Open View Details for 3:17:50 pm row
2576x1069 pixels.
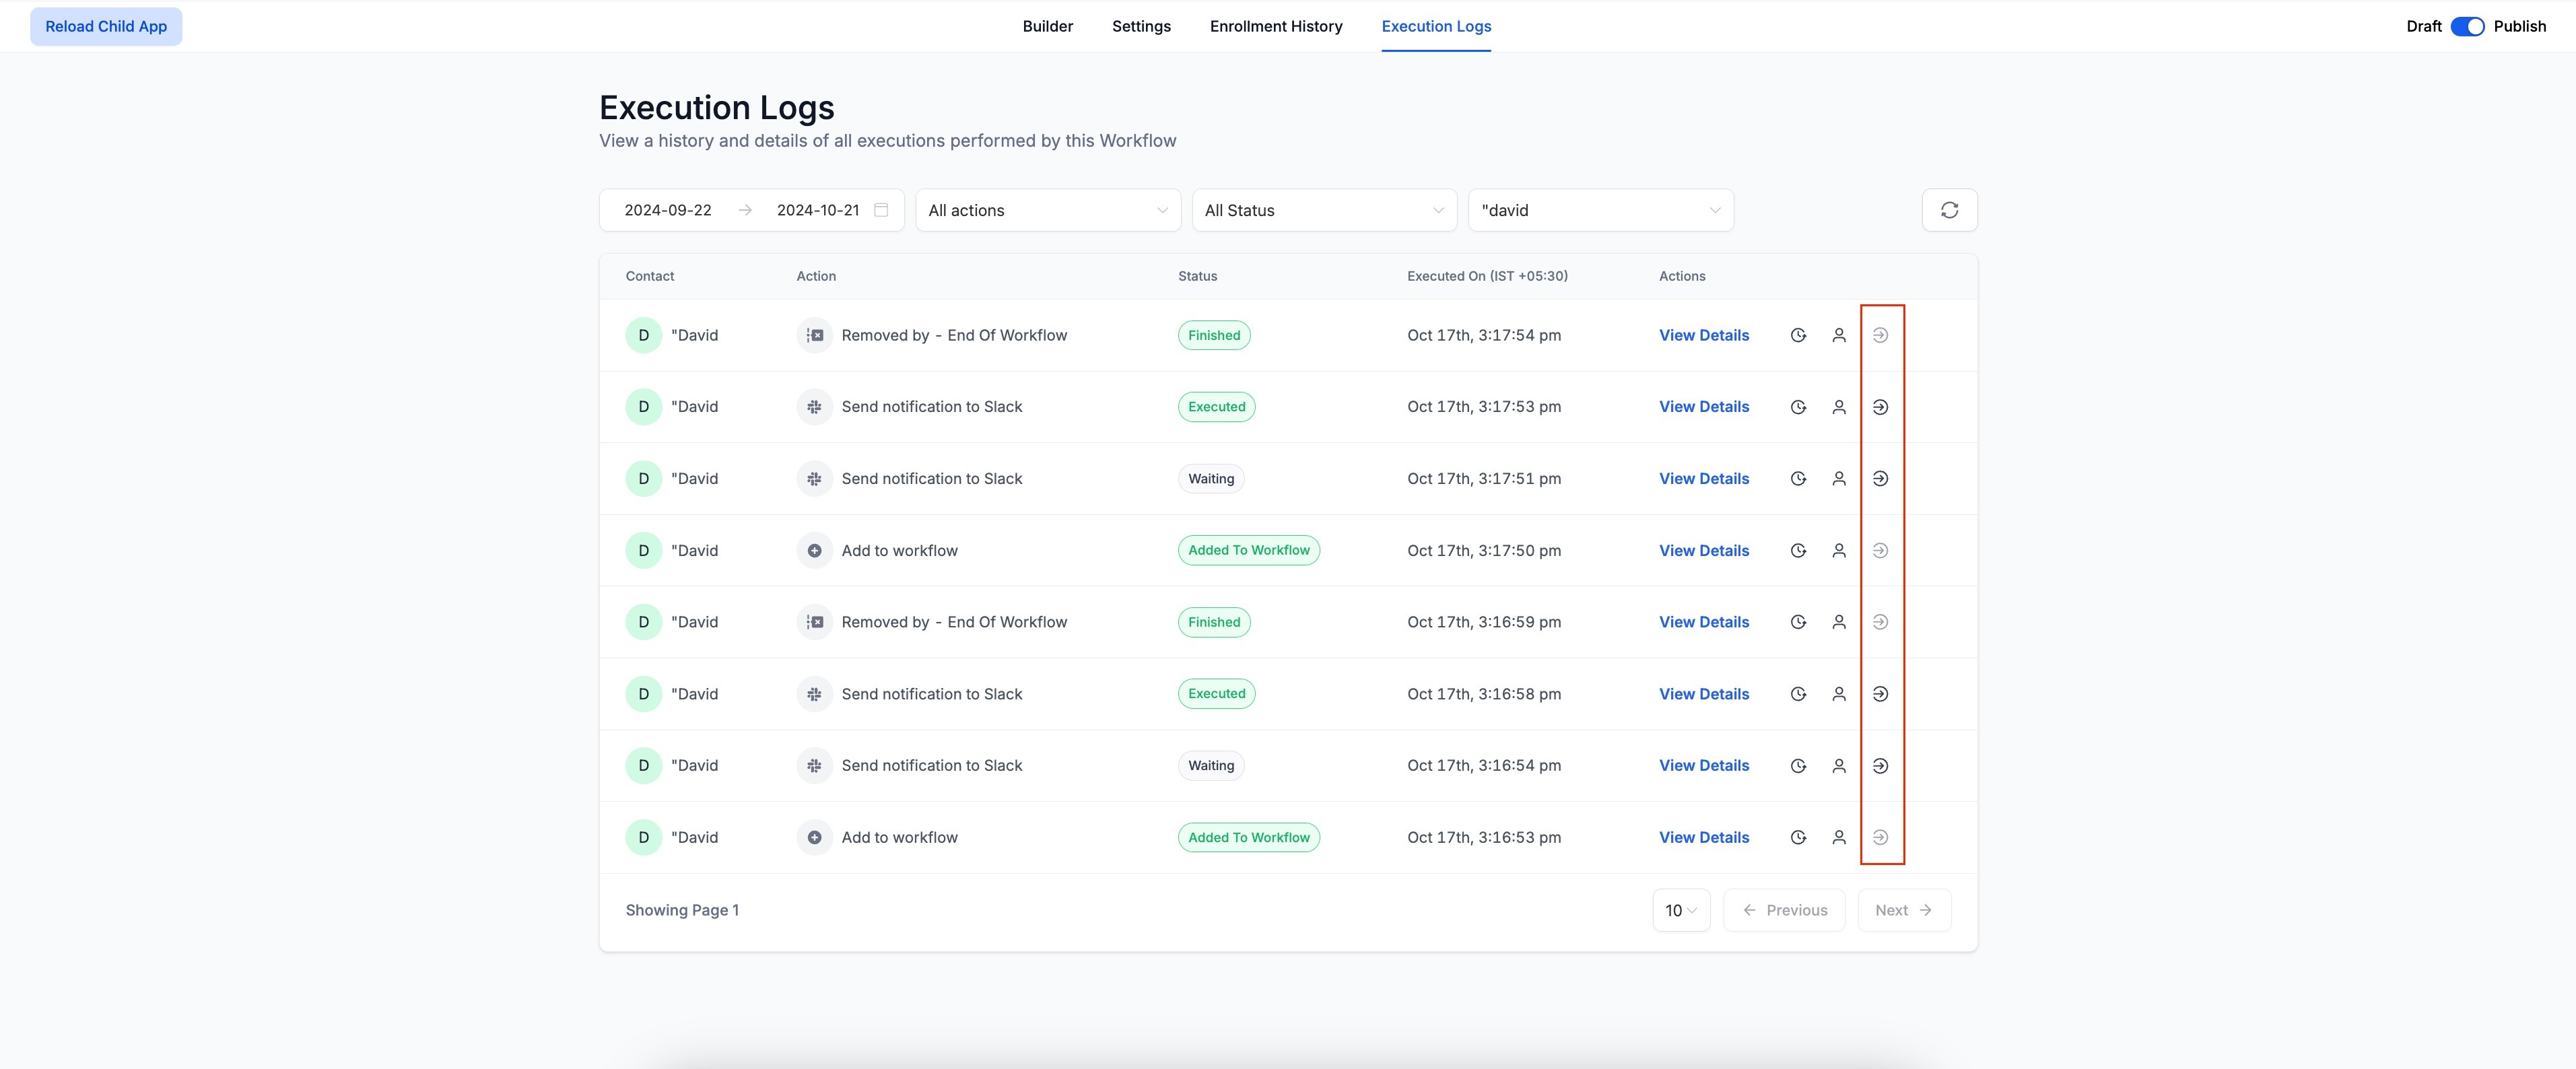pyautogui.click(x=1703, y=550)
